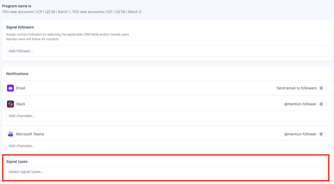Click the program names list text

71,12
